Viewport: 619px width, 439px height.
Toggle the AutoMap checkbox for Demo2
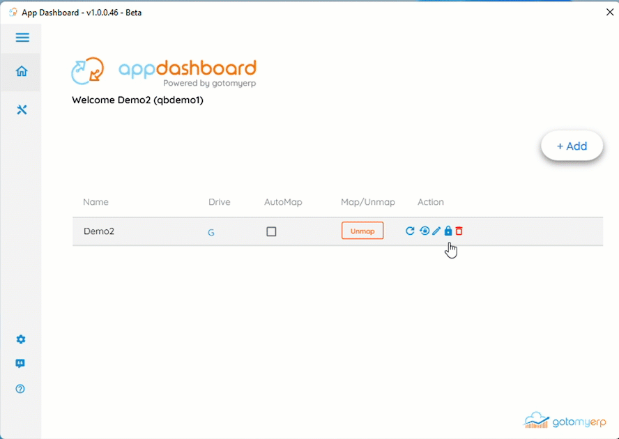[271, 231]
